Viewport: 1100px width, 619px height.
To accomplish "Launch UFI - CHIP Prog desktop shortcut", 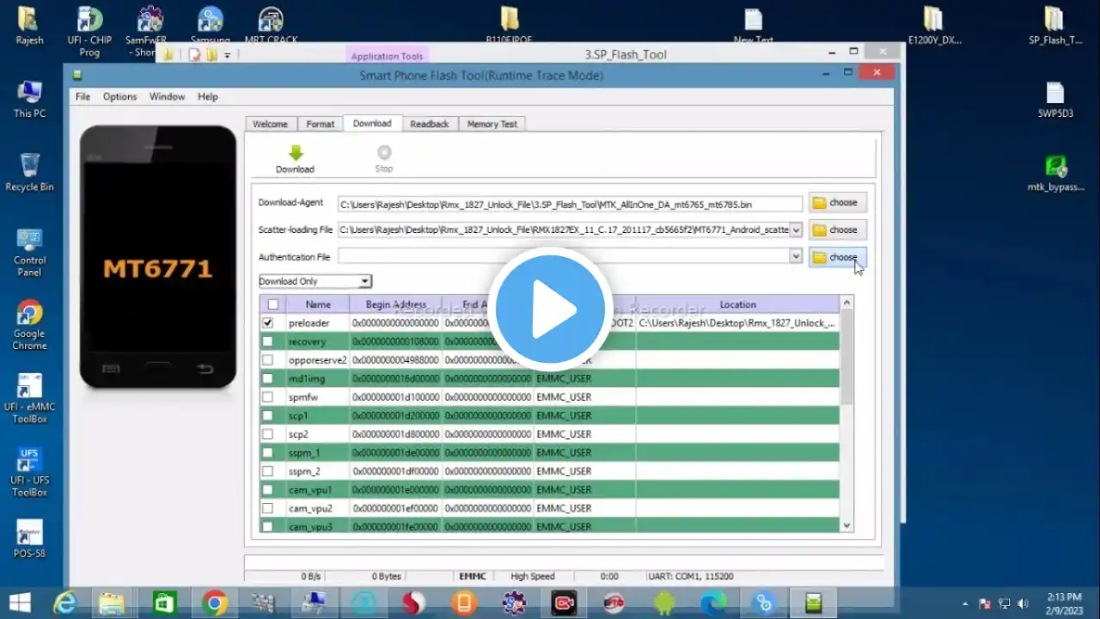I will (89, 31).
